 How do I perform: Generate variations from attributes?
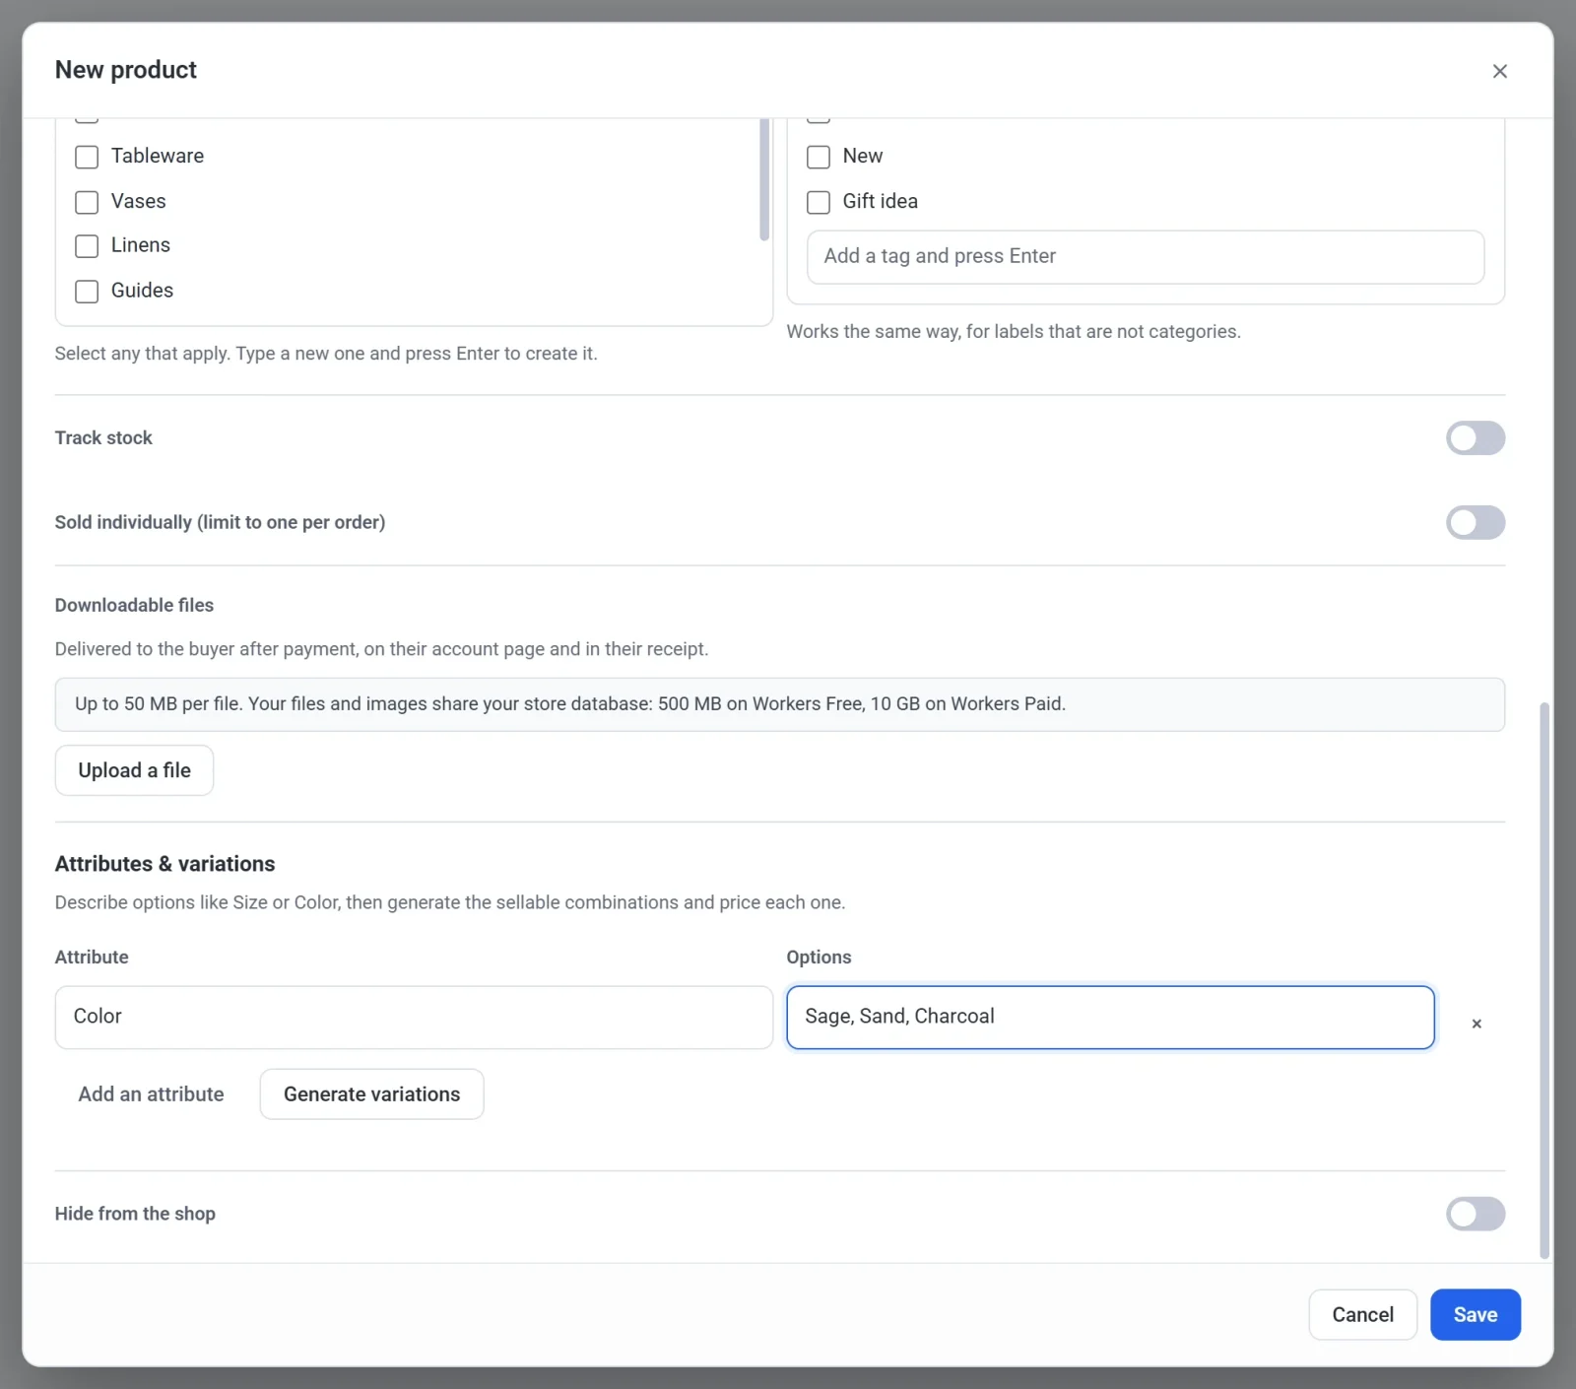click(371, 1094)
